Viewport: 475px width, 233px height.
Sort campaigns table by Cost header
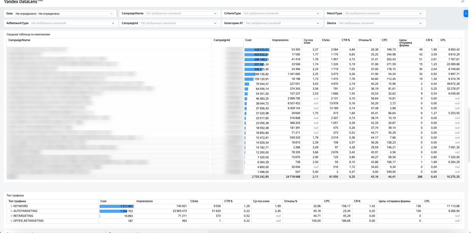248,40
